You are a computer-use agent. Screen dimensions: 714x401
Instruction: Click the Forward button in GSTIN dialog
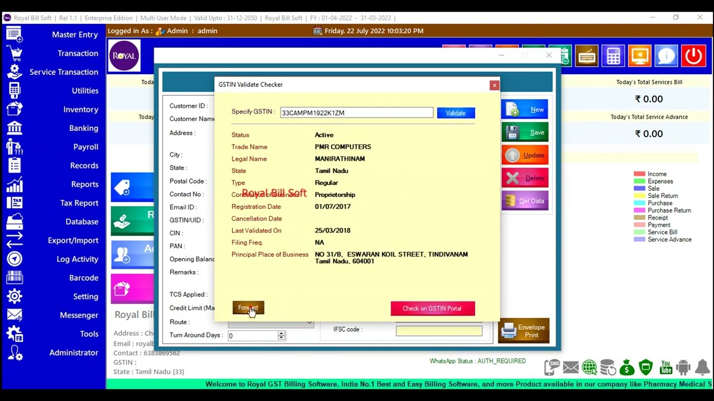point(248,308)
